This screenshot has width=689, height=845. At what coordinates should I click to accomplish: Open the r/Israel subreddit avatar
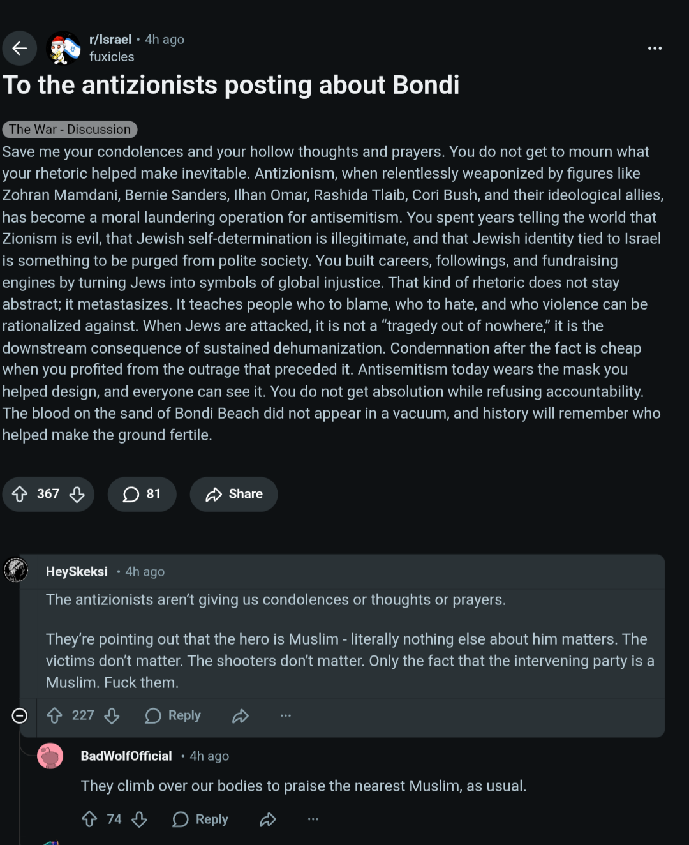point(63,48)
